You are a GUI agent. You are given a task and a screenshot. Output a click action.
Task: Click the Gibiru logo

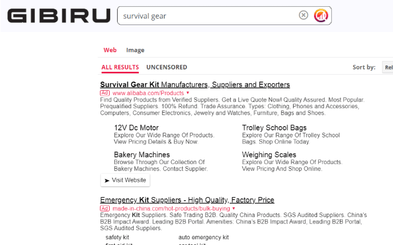click(59, 16)
